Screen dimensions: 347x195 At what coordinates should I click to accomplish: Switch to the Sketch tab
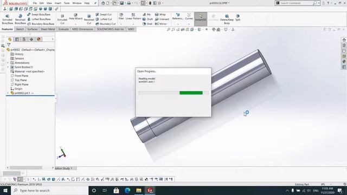20,29
